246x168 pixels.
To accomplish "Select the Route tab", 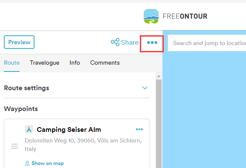I will [x=12, y=63].
